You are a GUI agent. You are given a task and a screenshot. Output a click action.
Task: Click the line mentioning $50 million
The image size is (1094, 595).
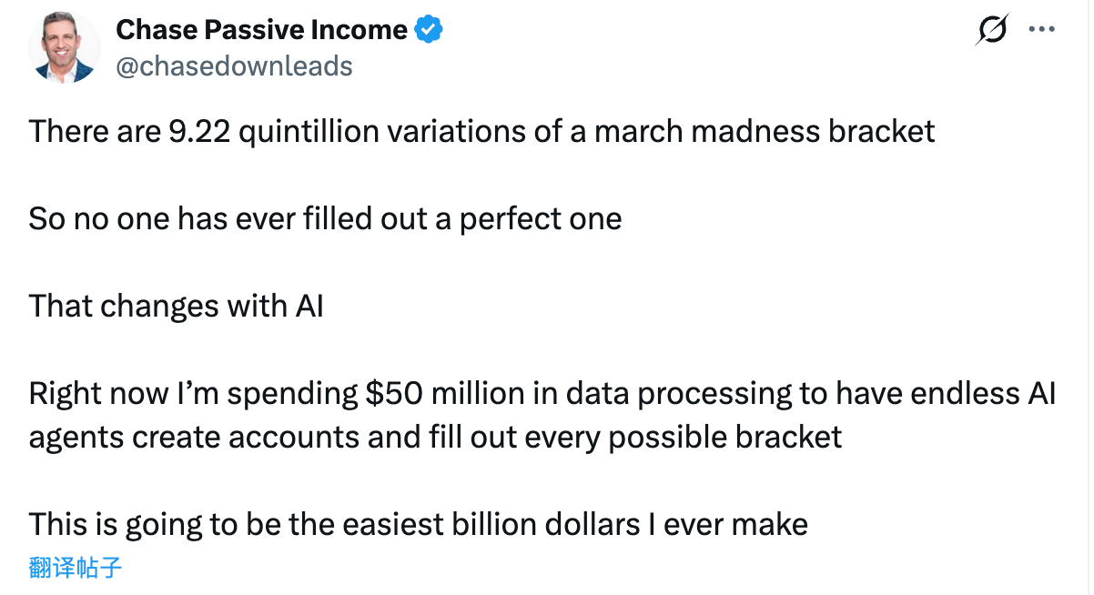pyautogui.click(x=542, y=393)
